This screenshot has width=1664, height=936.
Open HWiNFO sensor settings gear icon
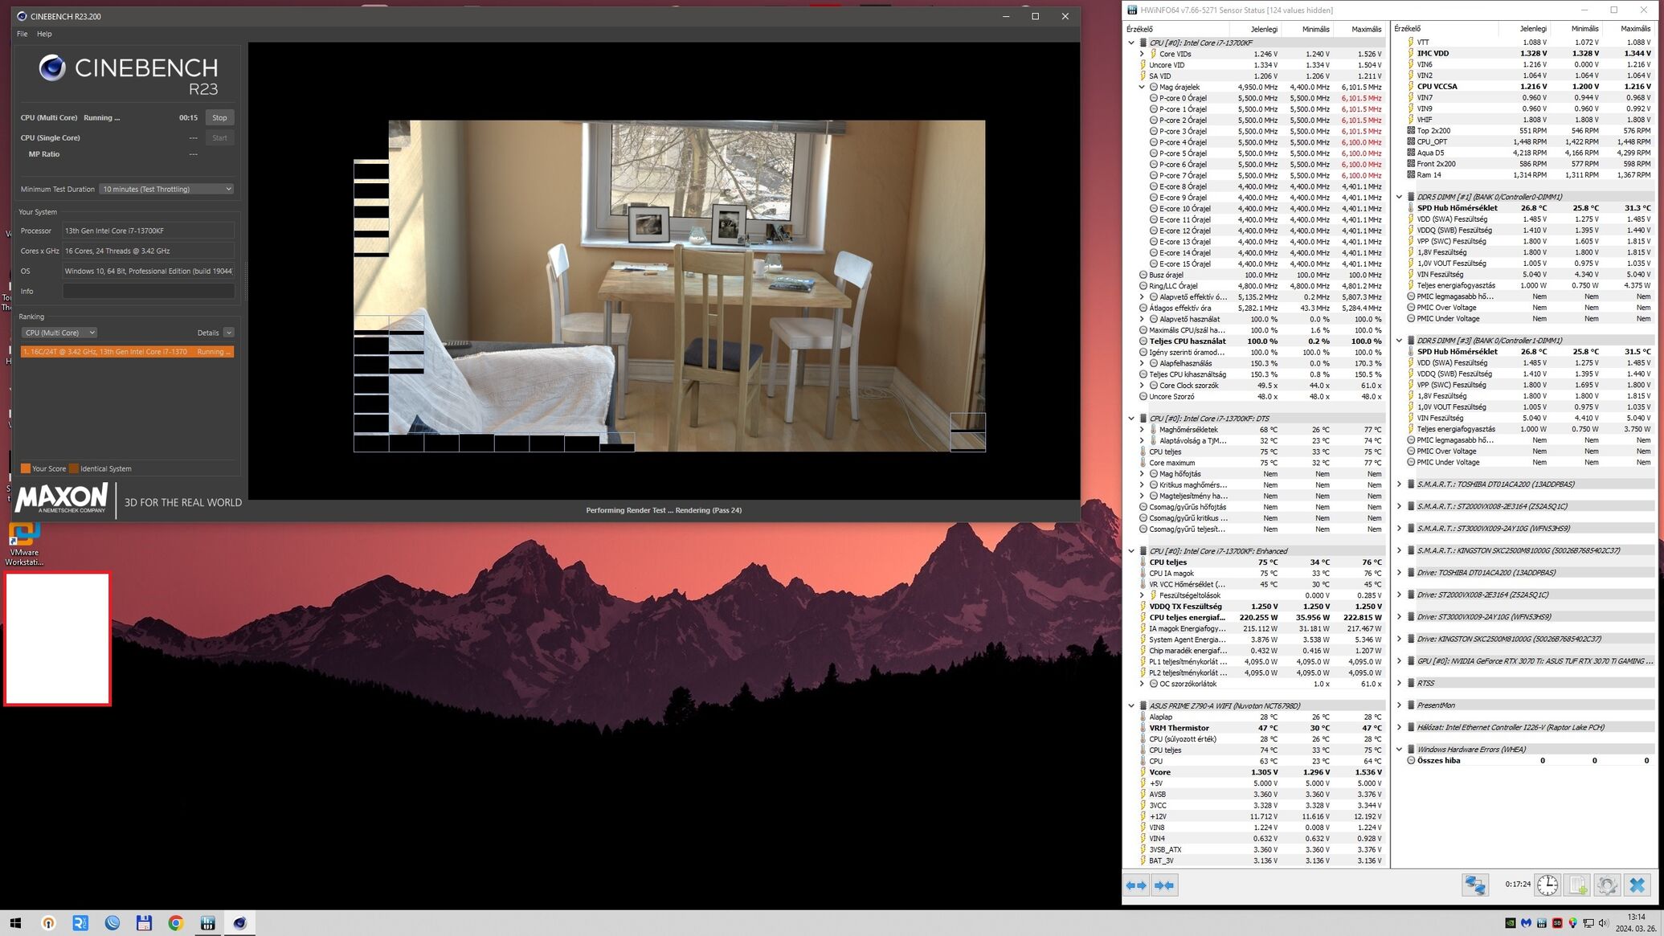1607,885
